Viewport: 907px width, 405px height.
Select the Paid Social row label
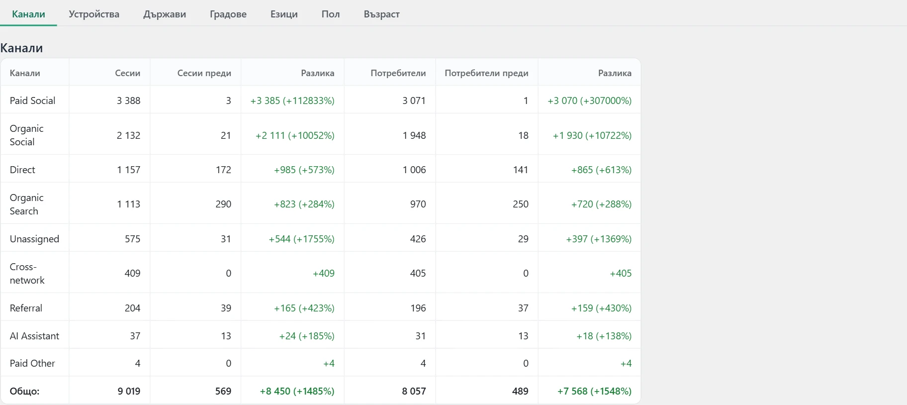(x=32, y=101)
